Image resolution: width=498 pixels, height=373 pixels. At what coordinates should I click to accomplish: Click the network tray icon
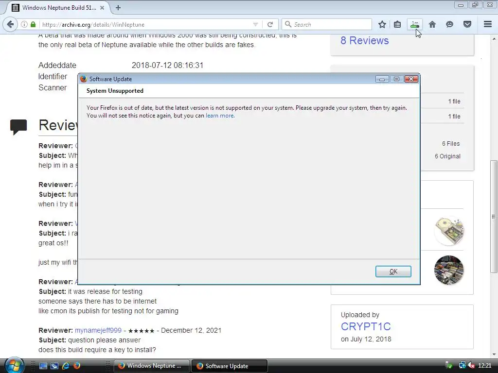pos(462,366)
